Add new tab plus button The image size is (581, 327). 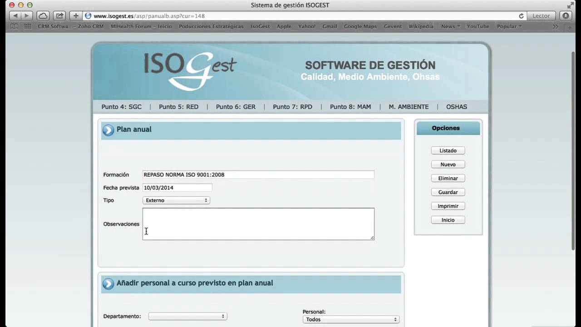tap(569, 27)
